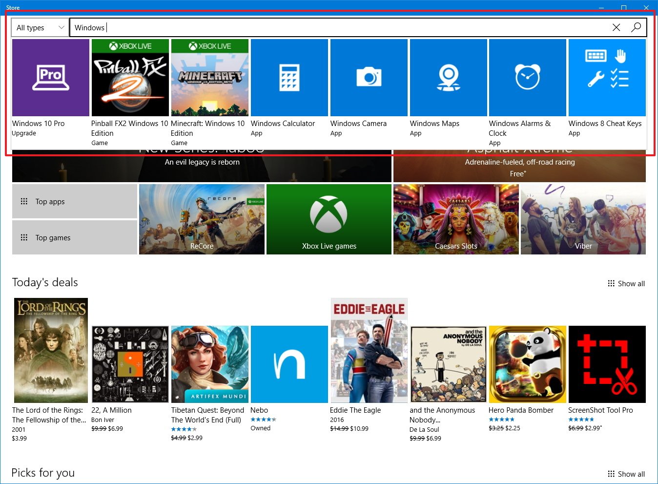
Task: Click the Windows 10 Pro title text
Action: click(39, 124)
